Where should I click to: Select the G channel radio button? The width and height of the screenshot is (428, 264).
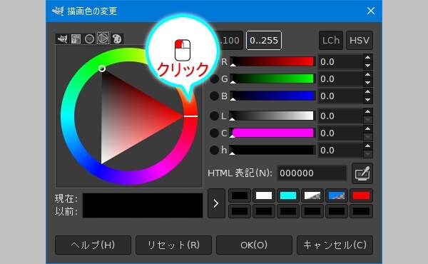(214, 79)
